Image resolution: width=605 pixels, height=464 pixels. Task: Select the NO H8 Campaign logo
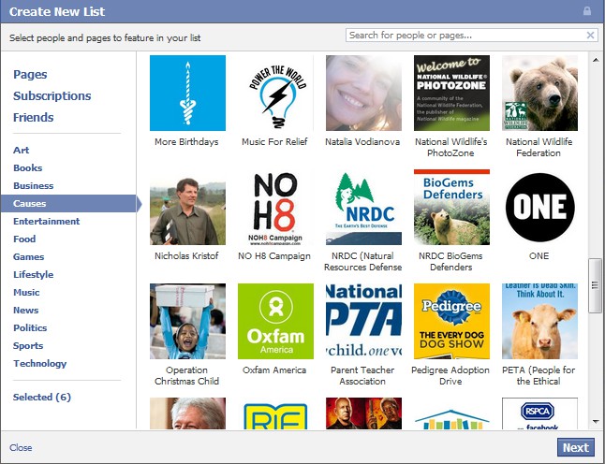[275, 207]
